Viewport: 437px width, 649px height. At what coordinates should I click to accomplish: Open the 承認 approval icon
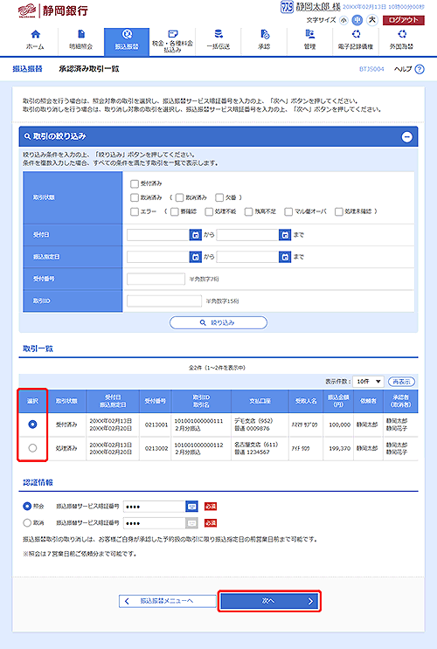265,34
